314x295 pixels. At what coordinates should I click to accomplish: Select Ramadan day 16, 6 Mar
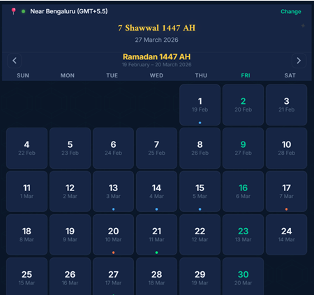point(243,191)
